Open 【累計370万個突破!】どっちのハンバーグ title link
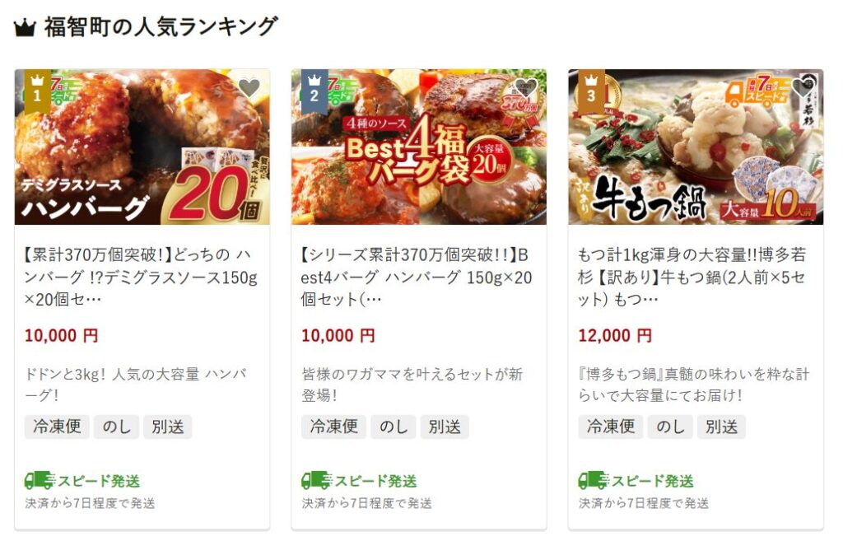 [x=141, y=277]
